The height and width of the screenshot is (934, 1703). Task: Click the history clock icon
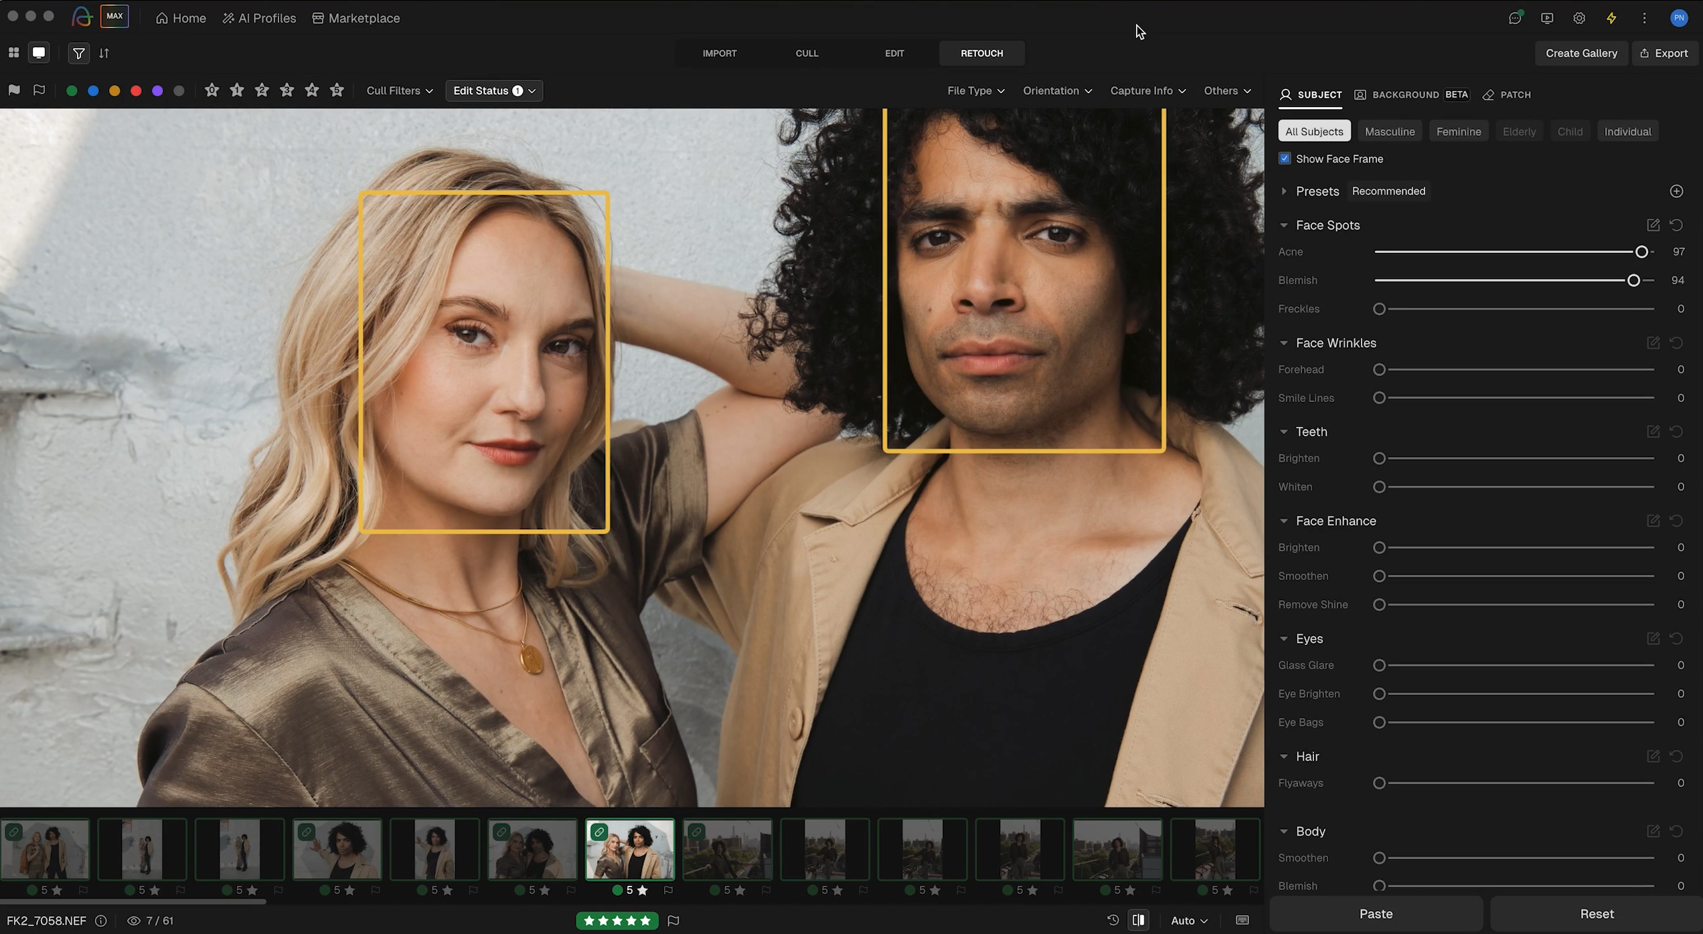pos(1113,920)
